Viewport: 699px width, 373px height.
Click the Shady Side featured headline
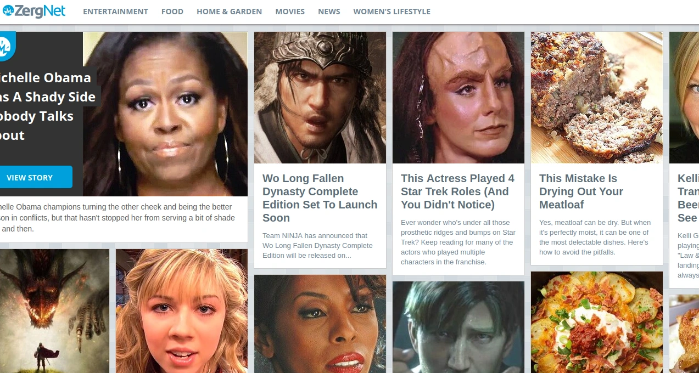[47, 106]
